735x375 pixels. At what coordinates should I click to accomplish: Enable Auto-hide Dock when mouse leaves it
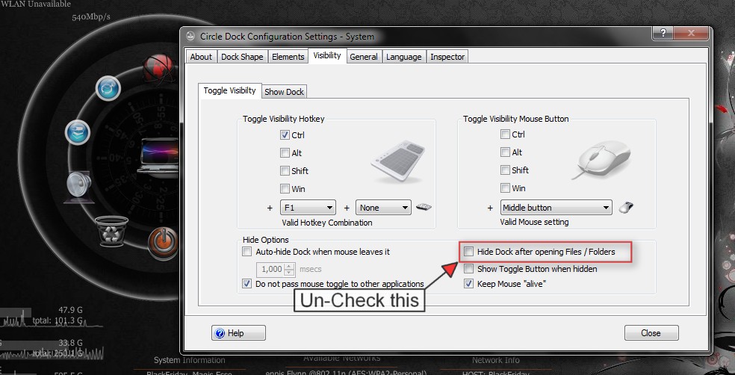click(x=246, y=252)
